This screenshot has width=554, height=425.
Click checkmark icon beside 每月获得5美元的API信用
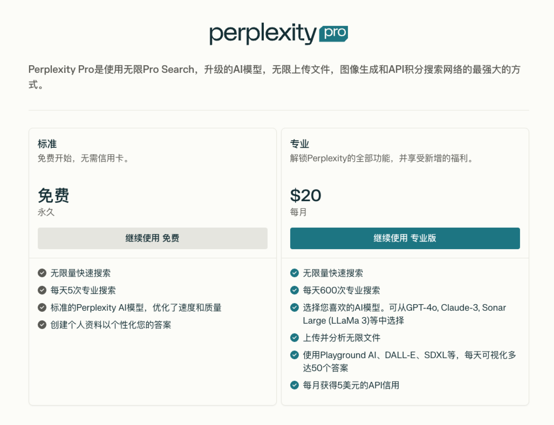click(295, 385)
